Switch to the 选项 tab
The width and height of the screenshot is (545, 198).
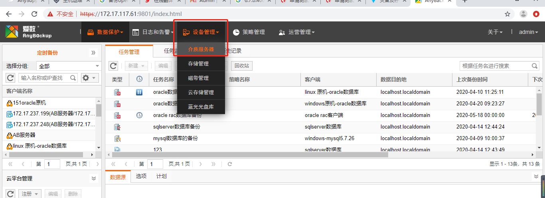pos(141,176)
